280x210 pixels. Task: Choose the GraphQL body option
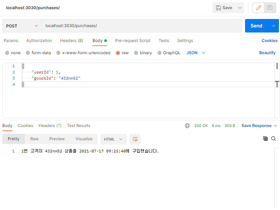169,53
